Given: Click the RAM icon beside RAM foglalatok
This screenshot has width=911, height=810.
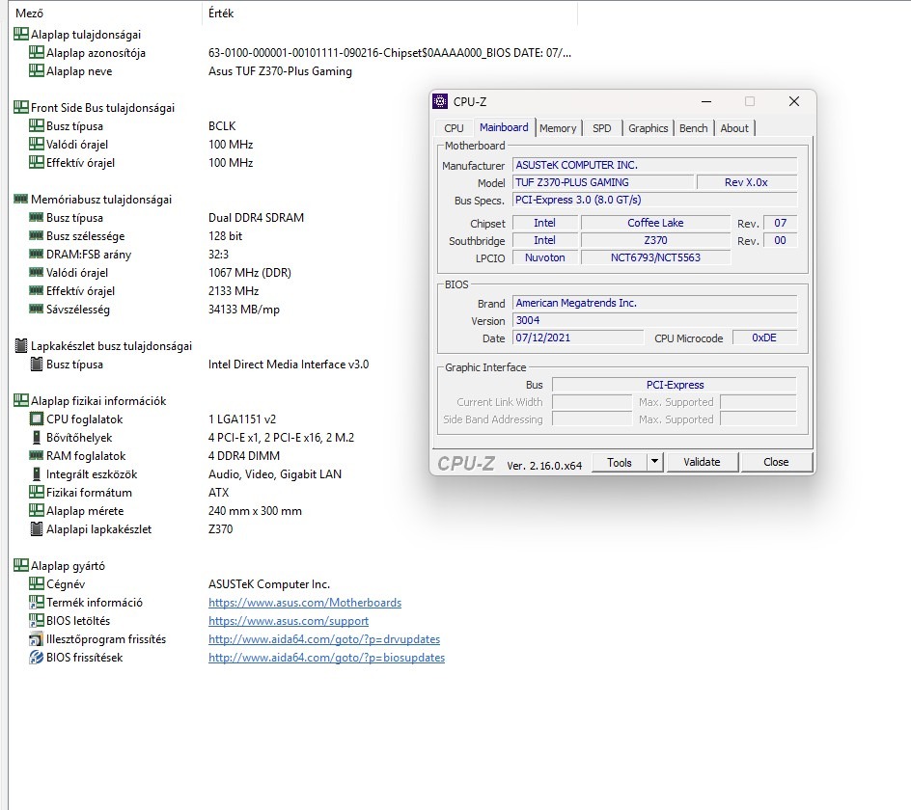Looking at the screenshot, I should tap(36, 455).
